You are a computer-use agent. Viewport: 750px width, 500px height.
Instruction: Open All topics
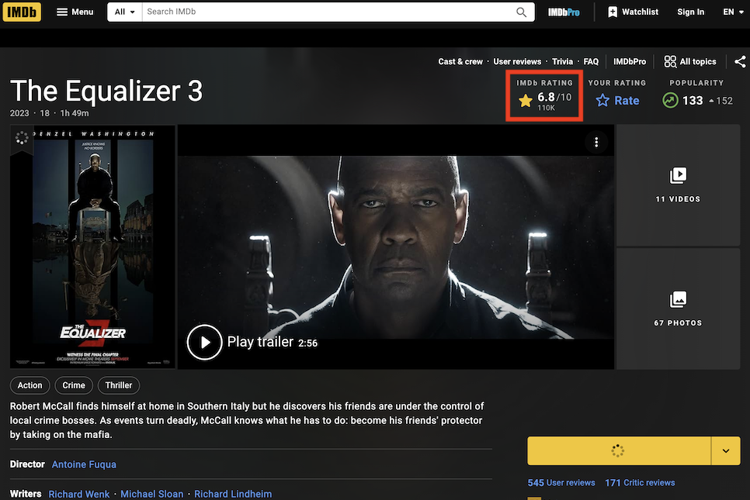tap(689, 61)
